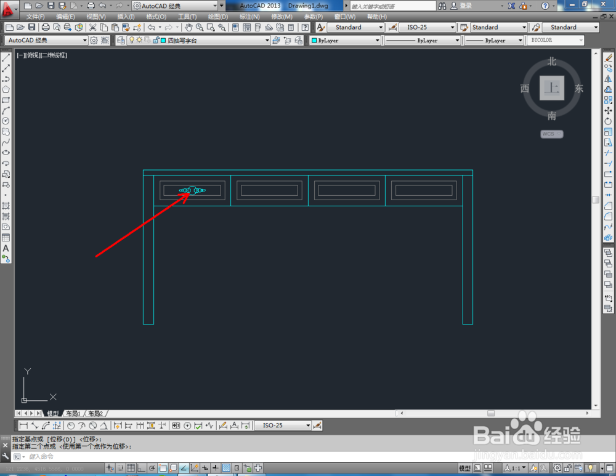
Task: Click the Pan hand tool
Action: coord(188,27)
